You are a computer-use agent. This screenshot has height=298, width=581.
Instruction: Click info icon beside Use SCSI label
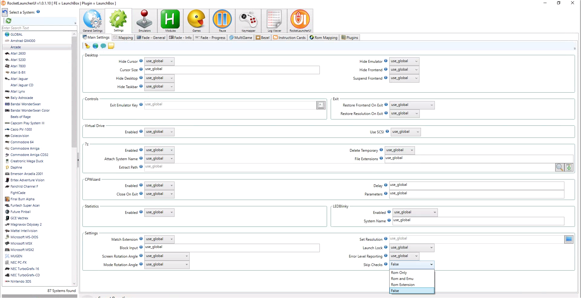coord(387,132)
